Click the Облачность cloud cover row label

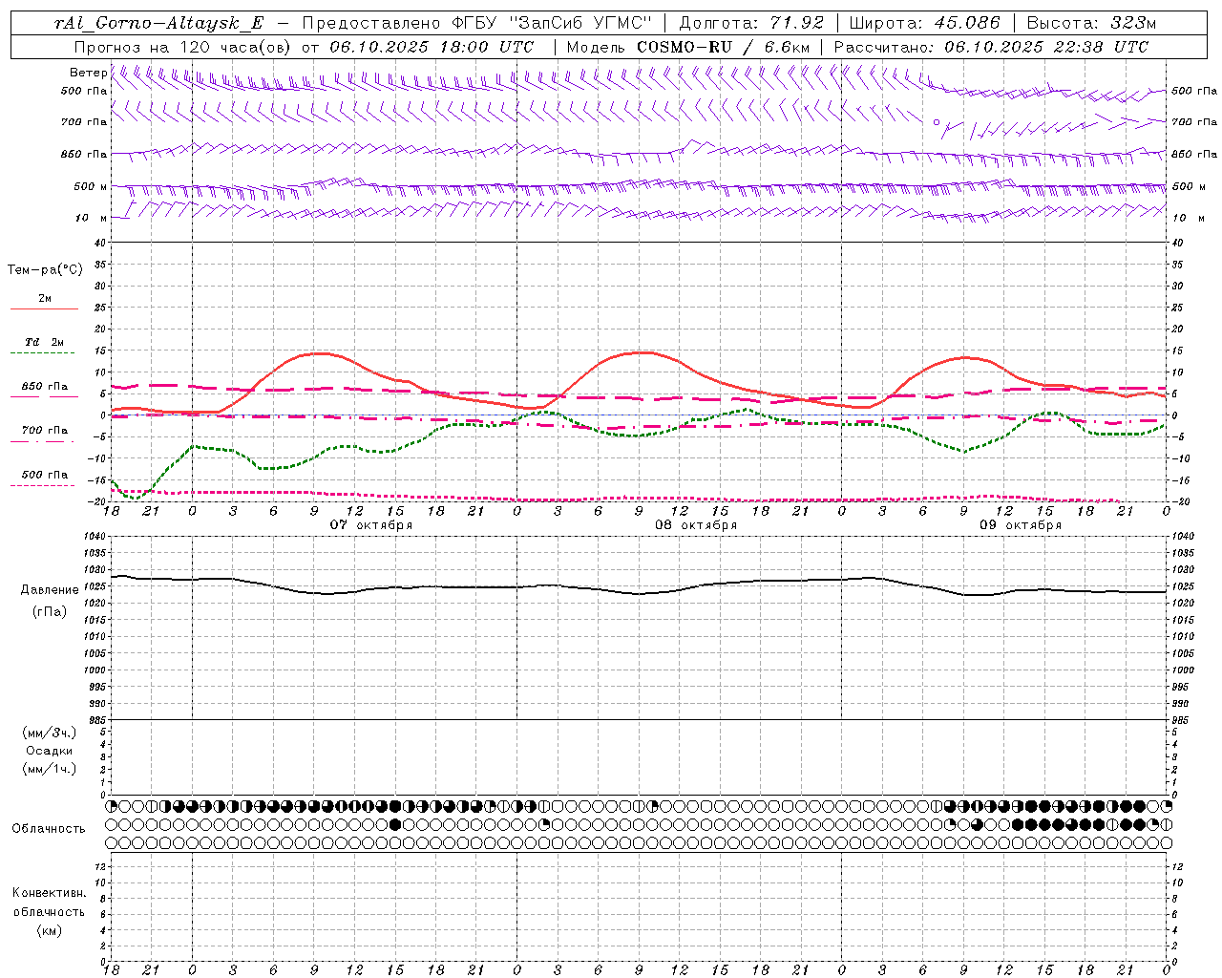(49, 829)
